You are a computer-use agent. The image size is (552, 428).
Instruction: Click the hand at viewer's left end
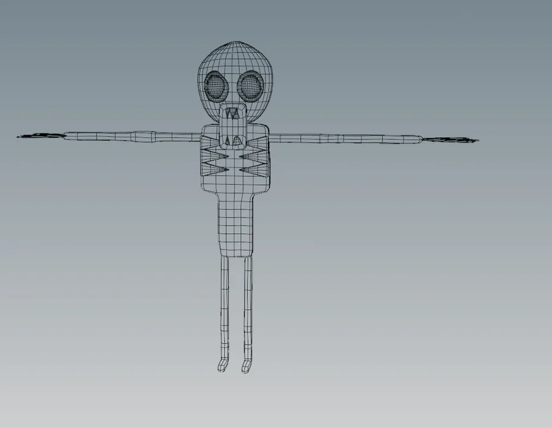(x=42, y=136)
